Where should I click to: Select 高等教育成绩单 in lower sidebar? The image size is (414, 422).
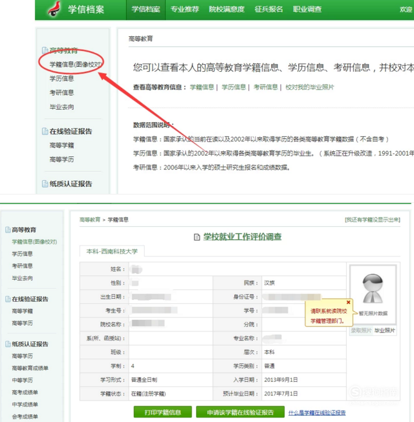30,368
